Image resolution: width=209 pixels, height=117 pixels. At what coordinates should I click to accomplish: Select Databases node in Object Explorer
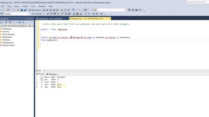point(7,29)
